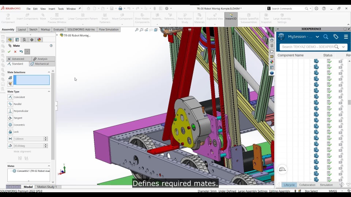Open the search box options dropdown
The image size is (351, 197).
click(x=343, y=47)
